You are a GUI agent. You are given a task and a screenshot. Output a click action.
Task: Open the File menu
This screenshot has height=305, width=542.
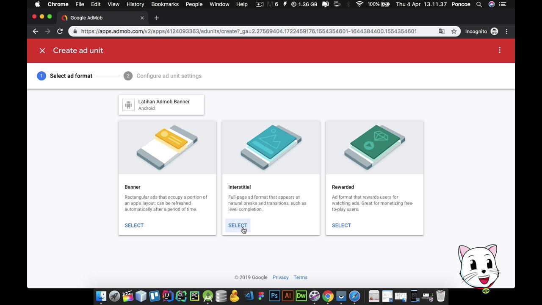coord(80,4)
